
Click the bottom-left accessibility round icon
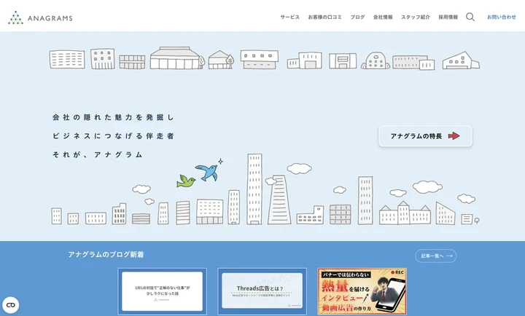(x=11, y=305)
